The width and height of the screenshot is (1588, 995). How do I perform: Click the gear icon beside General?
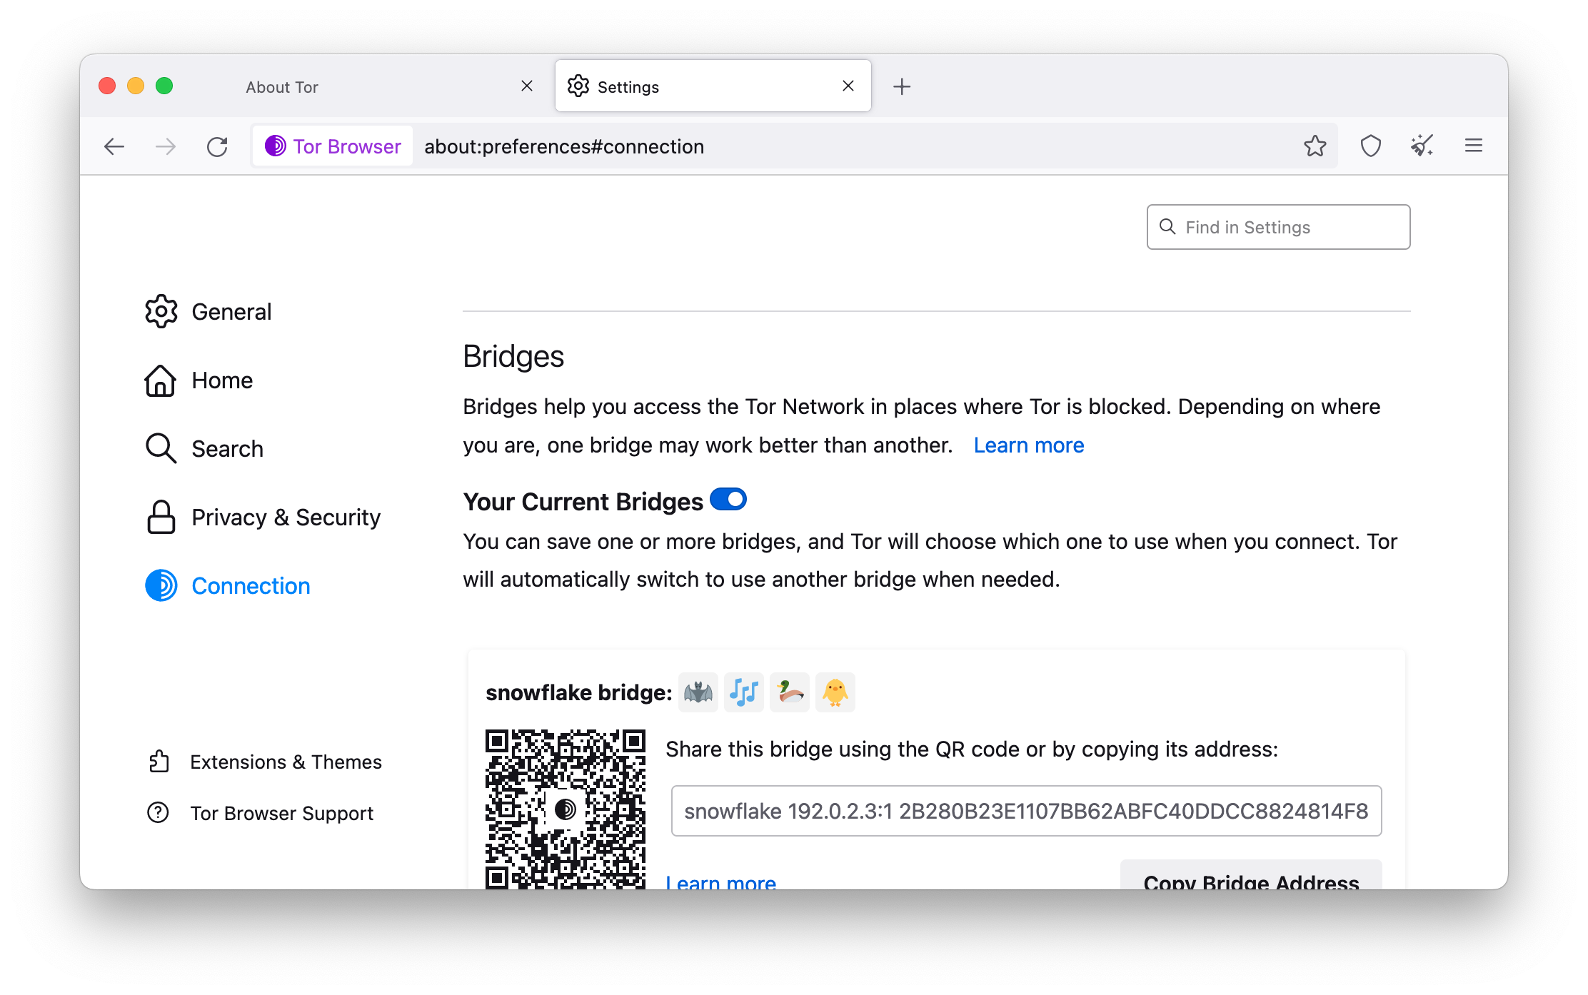tap(161, 312)
